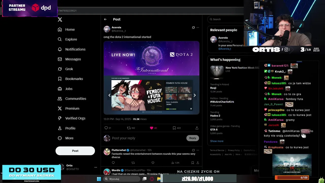Open the Windows Start menu
Screen dimensions: 325x183
pos(99,179)
